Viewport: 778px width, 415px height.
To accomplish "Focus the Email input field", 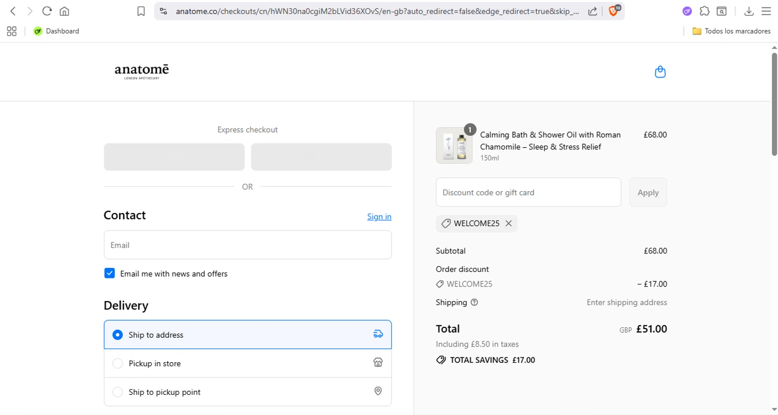I will coord(248,245).
